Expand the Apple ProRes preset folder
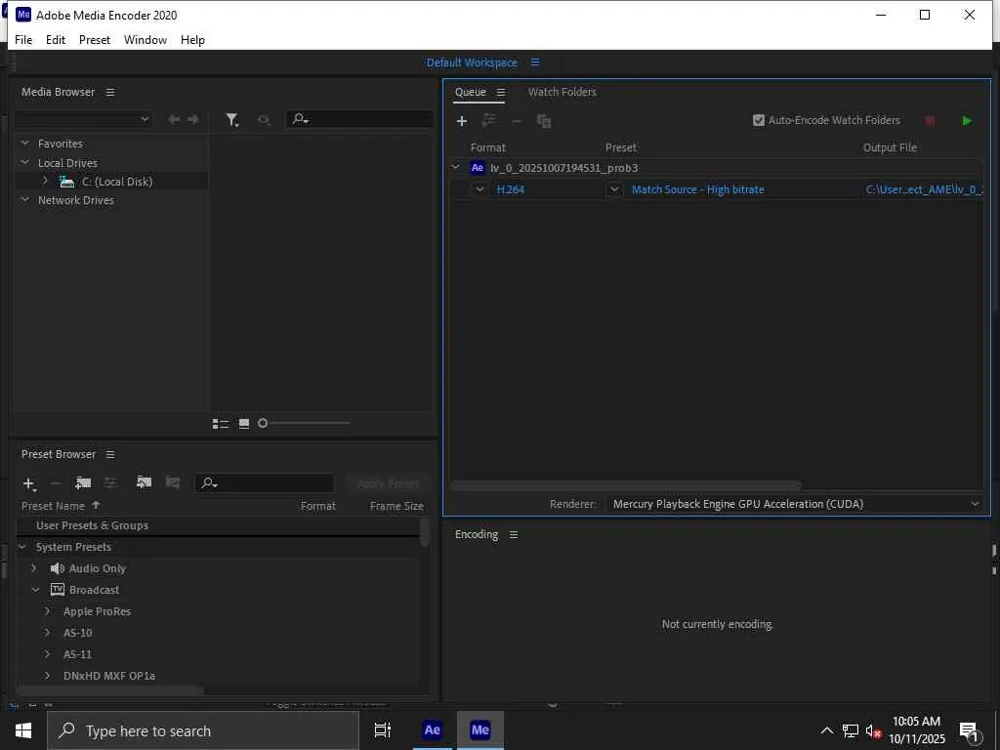 coord(47,611)
